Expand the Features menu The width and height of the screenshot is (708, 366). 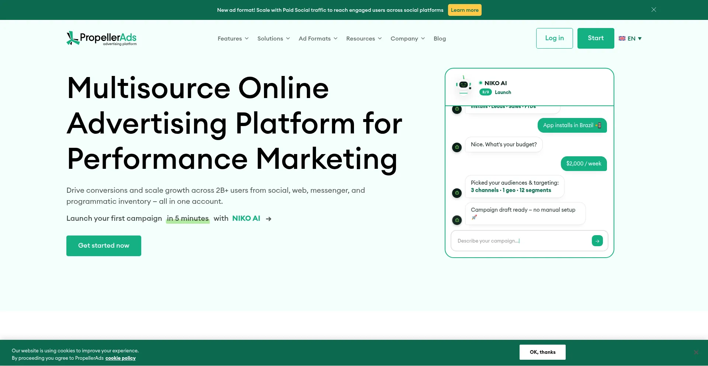[x=233, y=39]
